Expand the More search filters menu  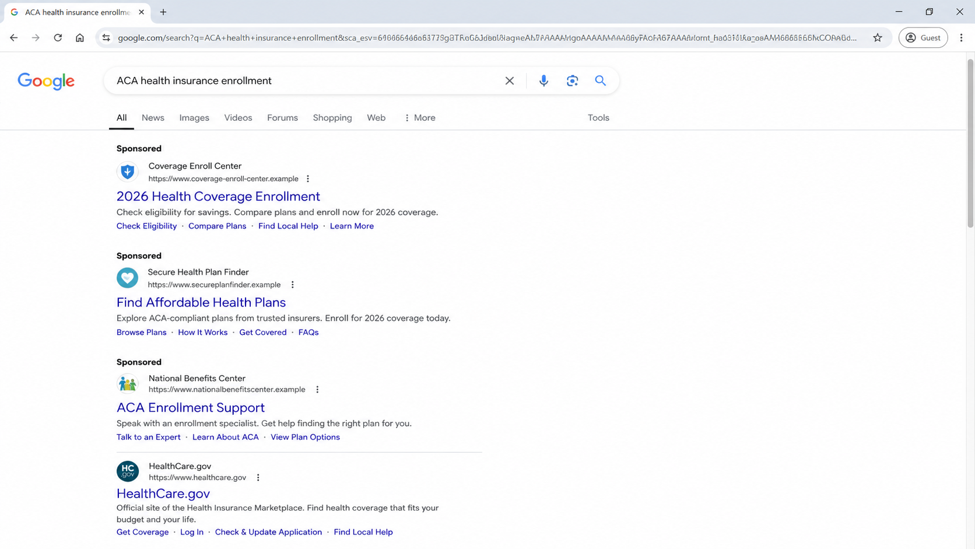pos(419,118)
